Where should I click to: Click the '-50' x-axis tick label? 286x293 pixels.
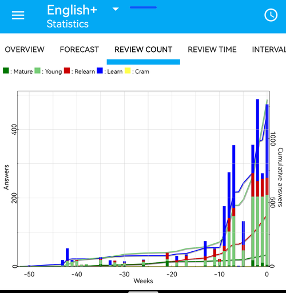point(29,274)
